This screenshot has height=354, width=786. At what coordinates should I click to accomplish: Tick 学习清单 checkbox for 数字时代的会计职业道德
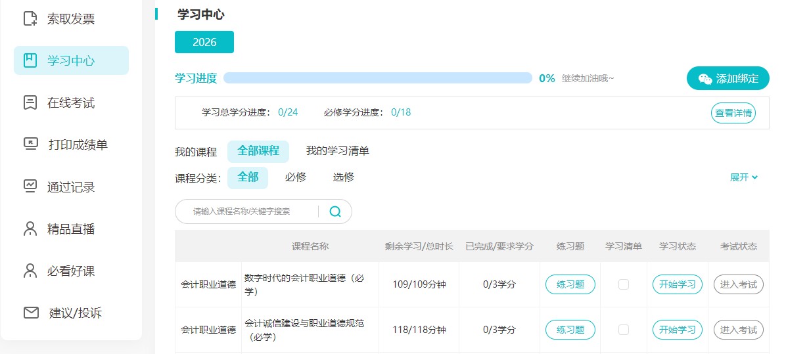(624, 284)
